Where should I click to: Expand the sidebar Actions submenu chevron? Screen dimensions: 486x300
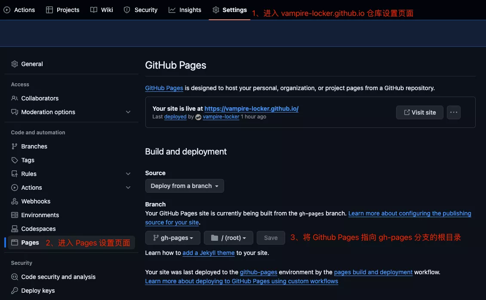[128, 188]
